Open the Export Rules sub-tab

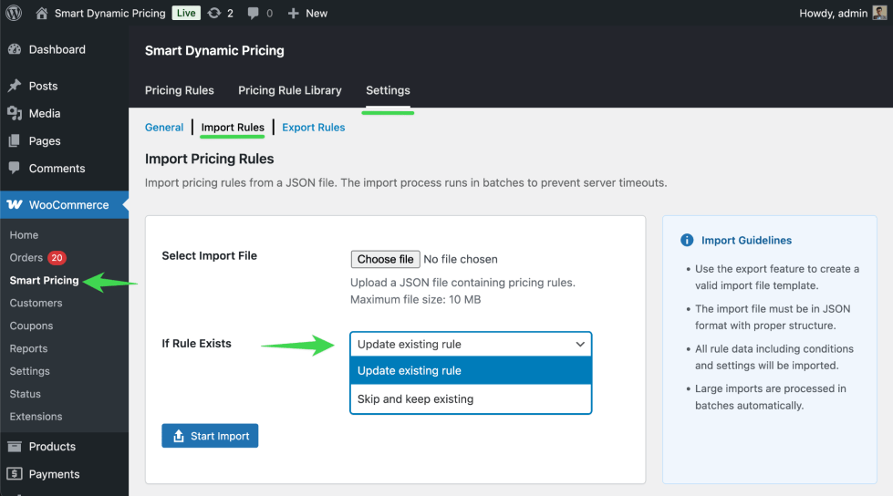pos(313,128)
